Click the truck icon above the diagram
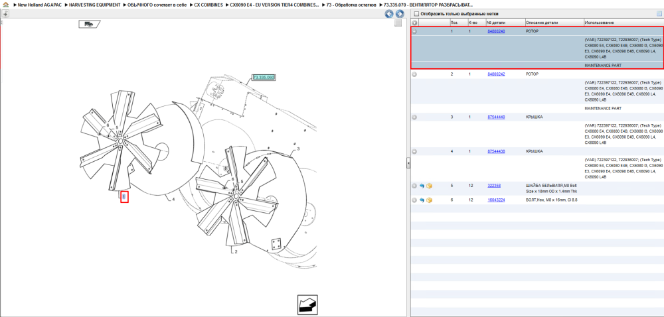This screenshot has height=317, width=664. coord(89,24)
